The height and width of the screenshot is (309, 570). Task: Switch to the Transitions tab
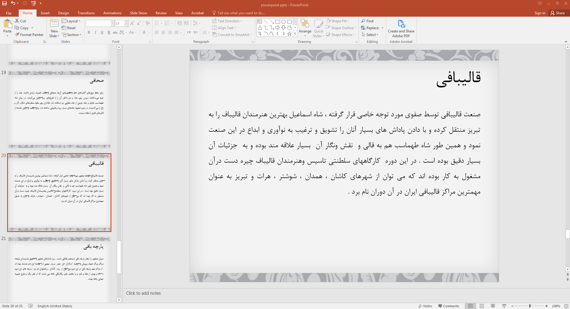pos(86,13)
